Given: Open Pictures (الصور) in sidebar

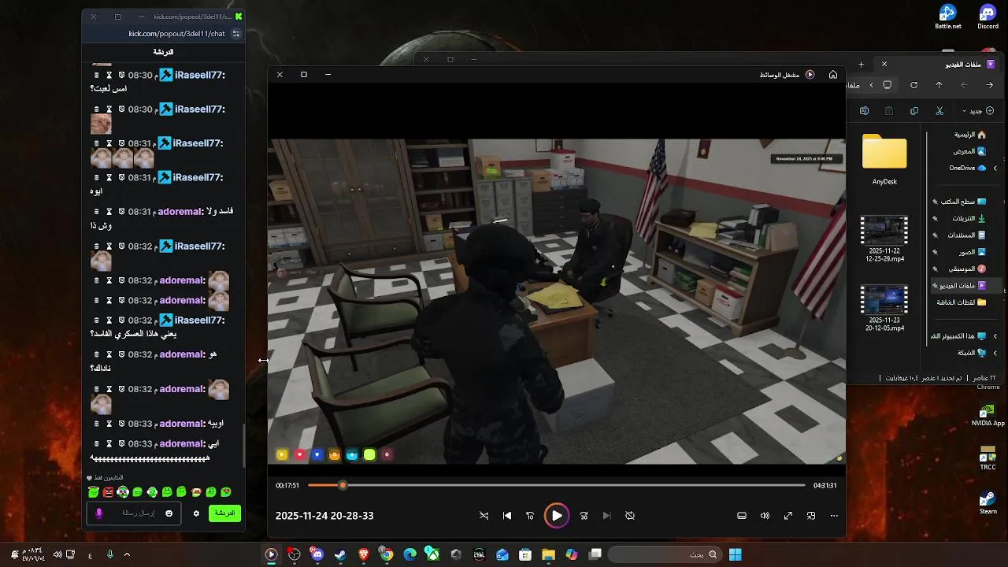Looking at the screenshot, I should [x=971, y=252].
